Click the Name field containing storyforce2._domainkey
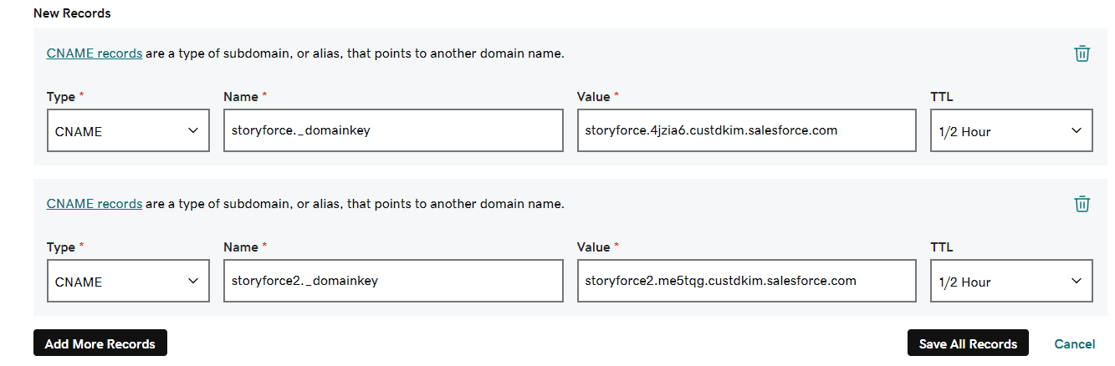 tap(393, 282)
